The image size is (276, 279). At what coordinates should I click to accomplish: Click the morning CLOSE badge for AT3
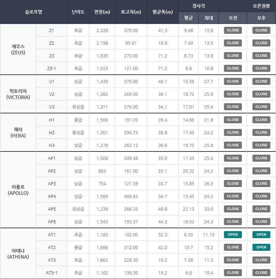point(233,260)
